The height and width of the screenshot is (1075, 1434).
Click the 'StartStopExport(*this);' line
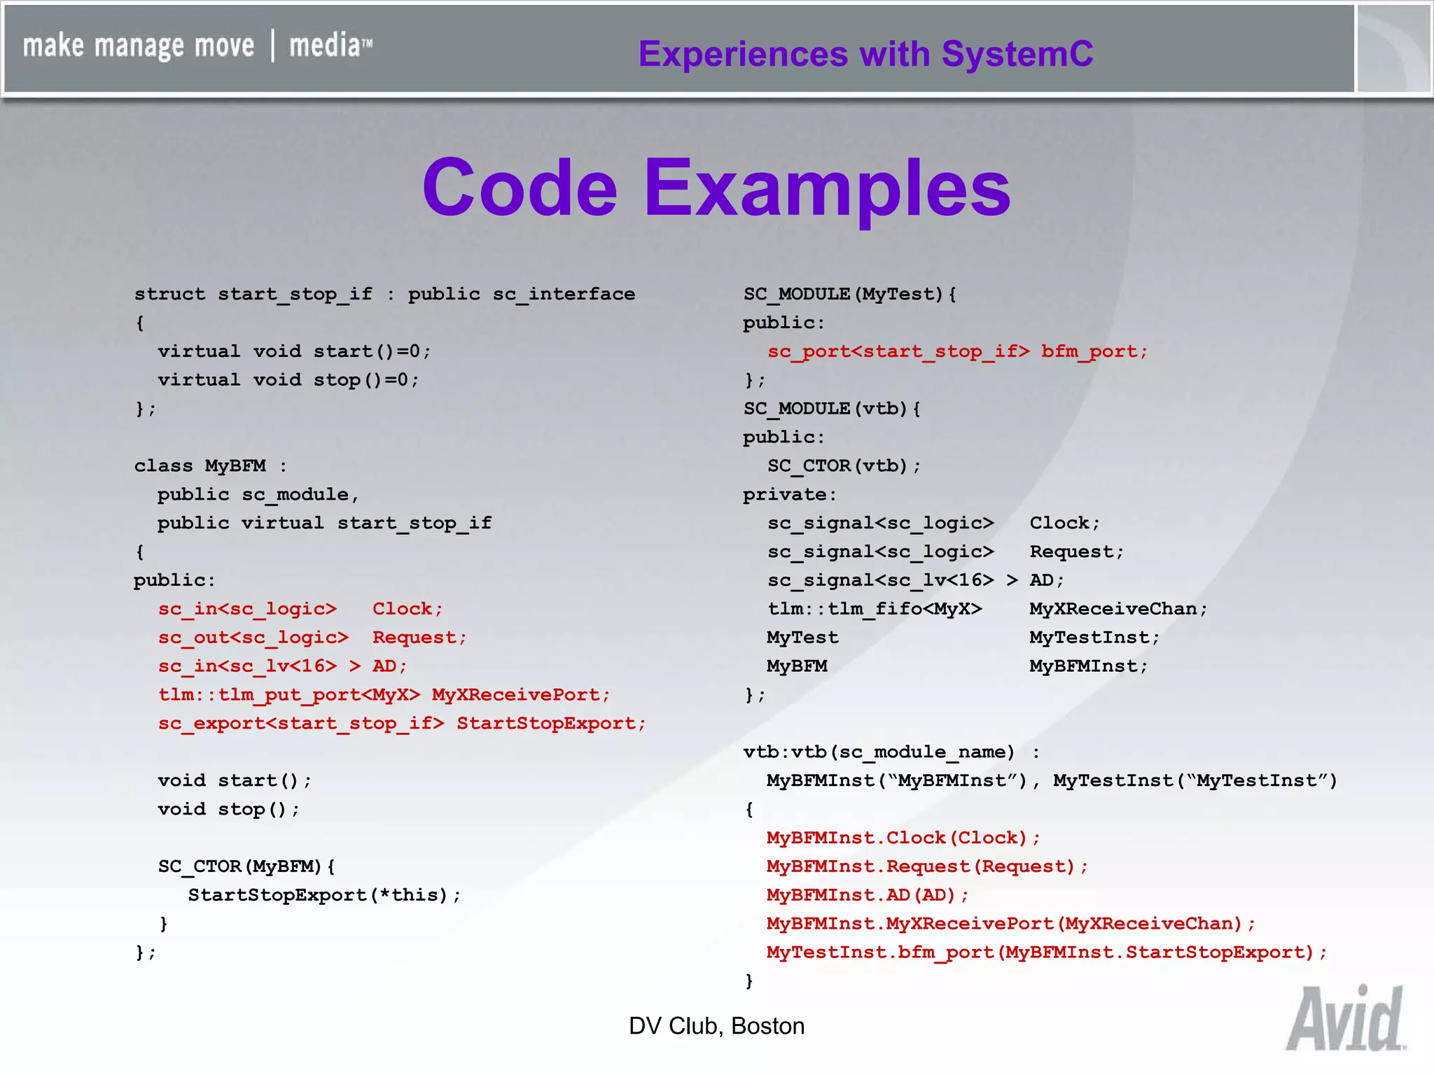tap(324, 895)
